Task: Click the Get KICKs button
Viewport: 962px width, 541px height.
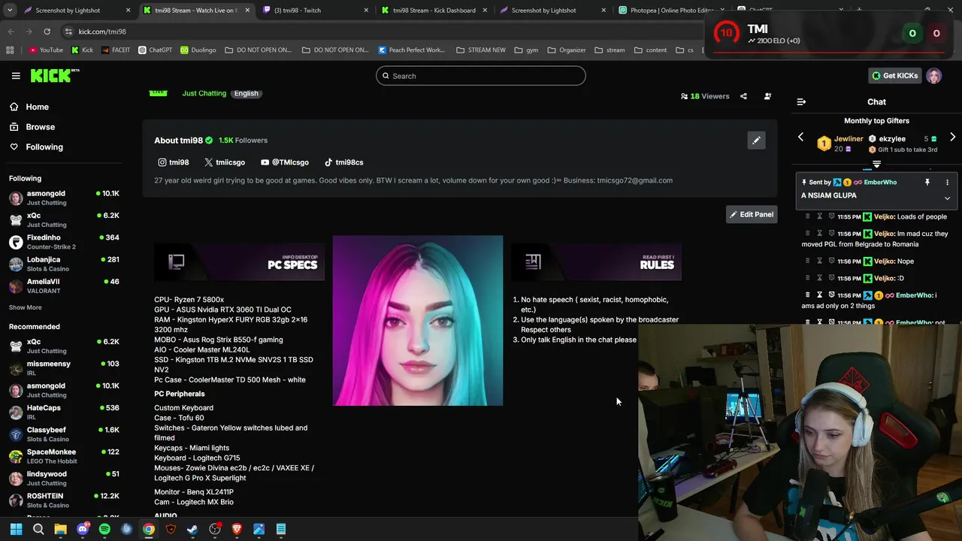Action: pos(894,76)
